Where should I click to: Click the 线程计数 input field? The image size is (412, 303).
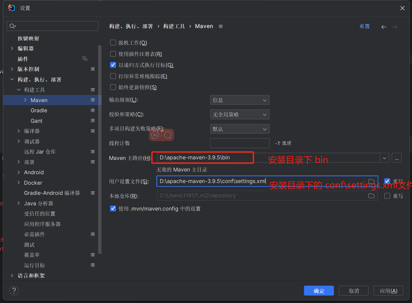coord(240,143)
